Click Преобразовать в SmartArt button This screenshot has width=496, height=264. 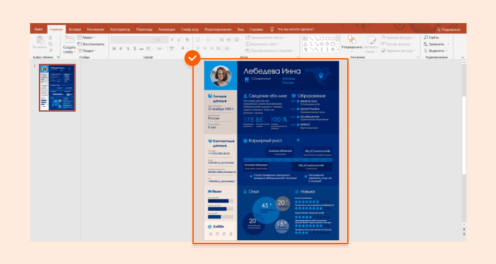[270, 51]
